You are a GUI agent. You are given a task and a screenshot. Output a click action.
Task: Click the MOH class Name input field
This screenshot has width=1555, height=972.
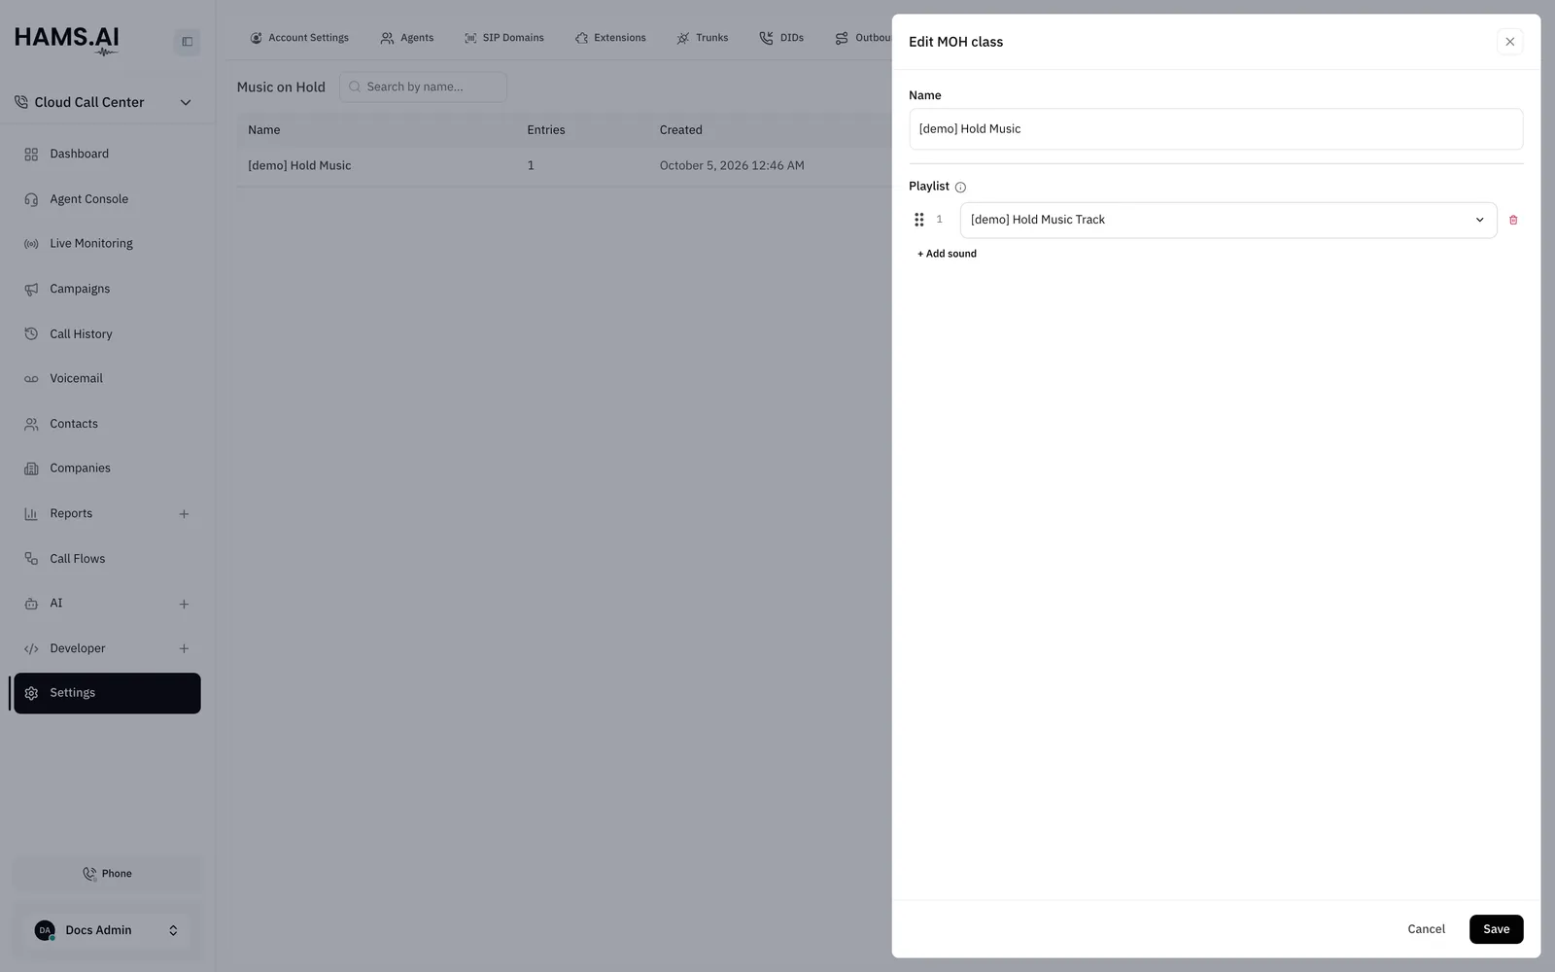tap(1216, 129)
